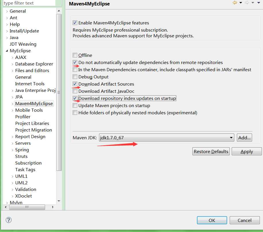
Task: Open the back history dropdown arrow
Action: (x=241, y=3)
